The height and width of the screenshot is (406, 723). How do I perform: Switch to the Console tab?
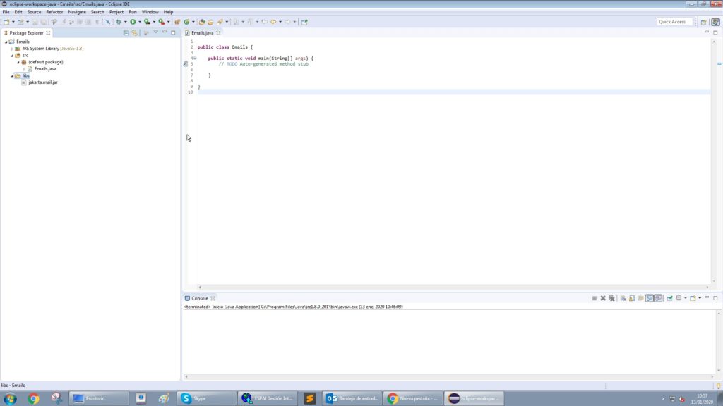click(200, 297)
